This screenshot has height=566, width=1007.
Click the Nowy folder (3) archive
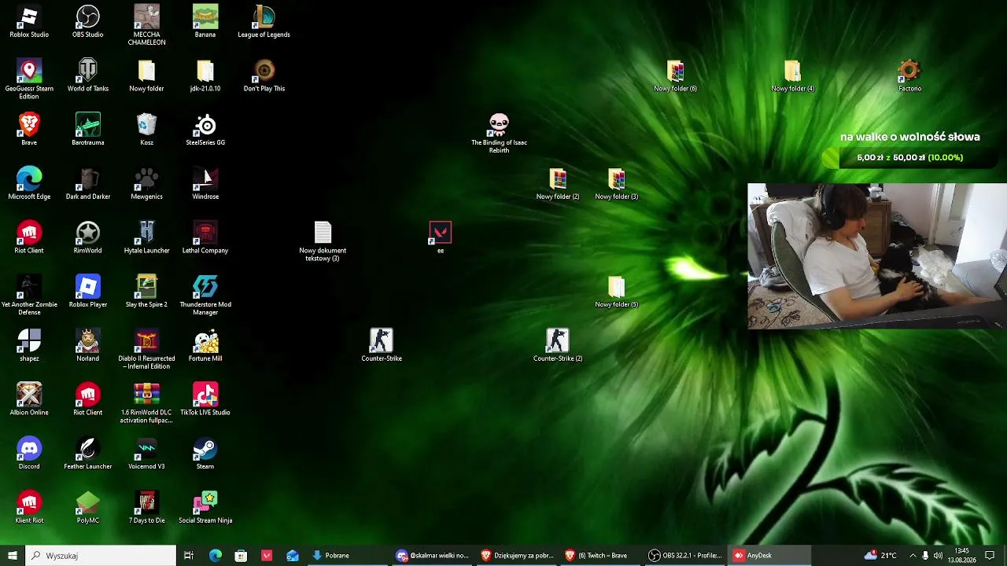[x=617, y=184]
